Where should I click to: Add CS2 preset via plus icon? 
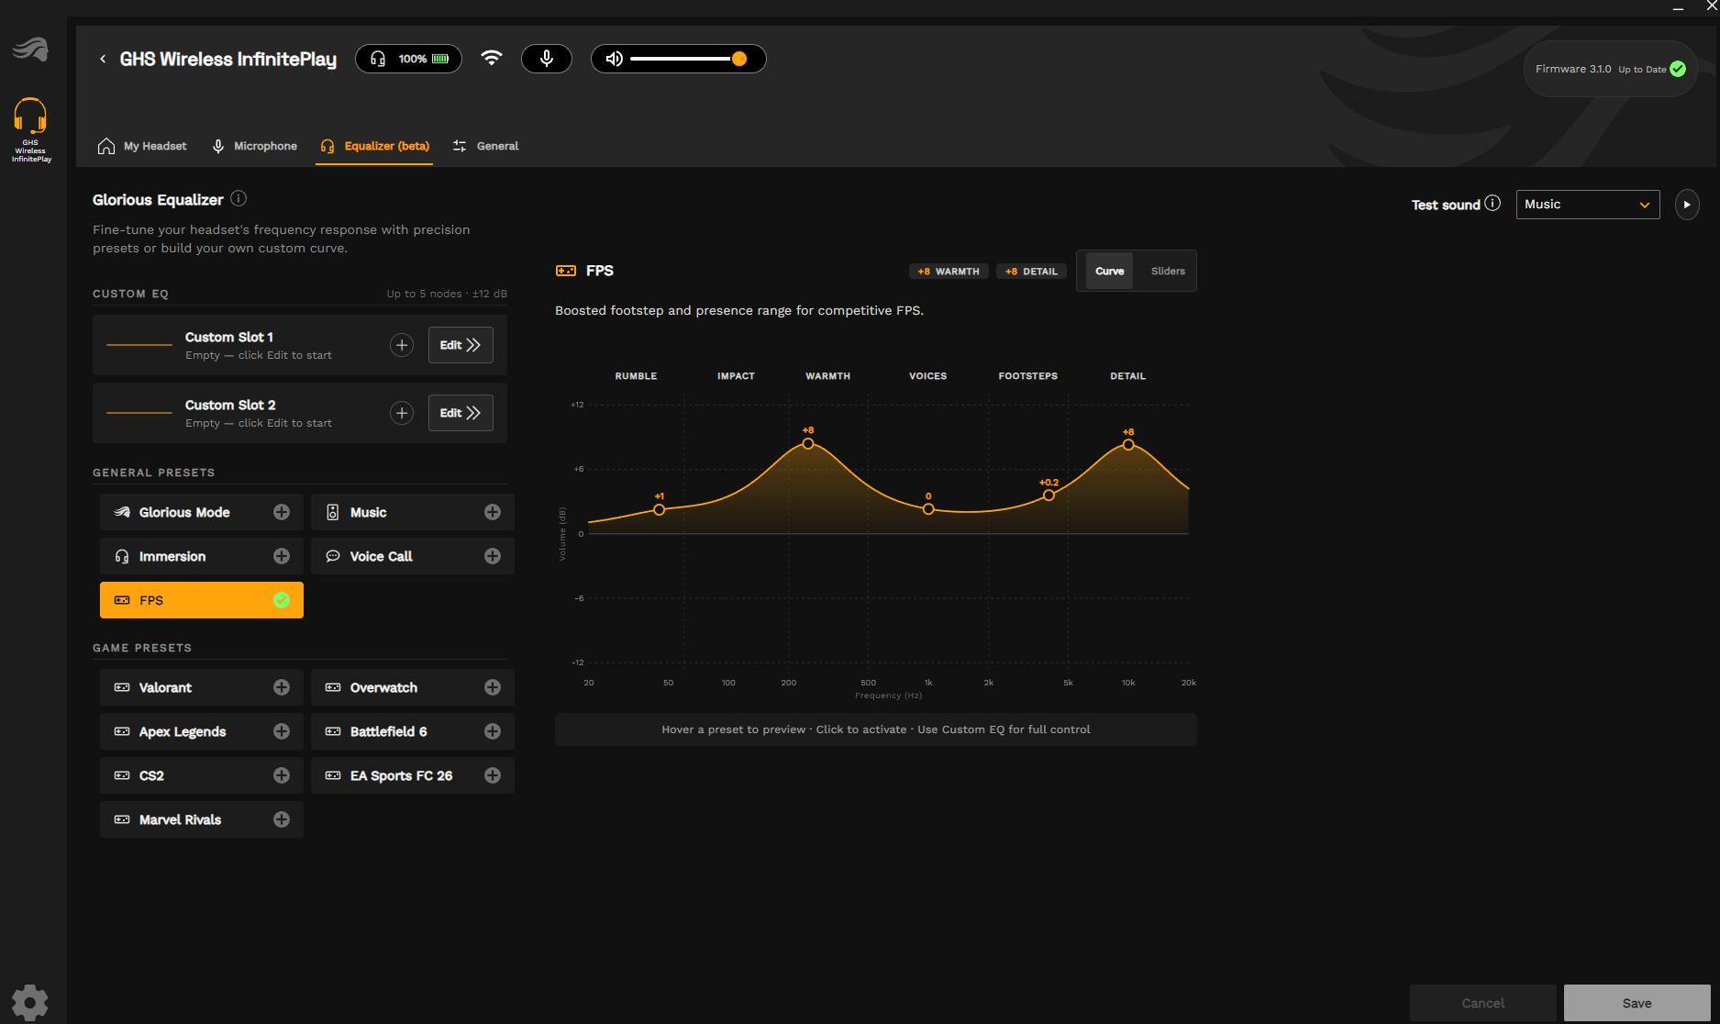pos(282,775)
